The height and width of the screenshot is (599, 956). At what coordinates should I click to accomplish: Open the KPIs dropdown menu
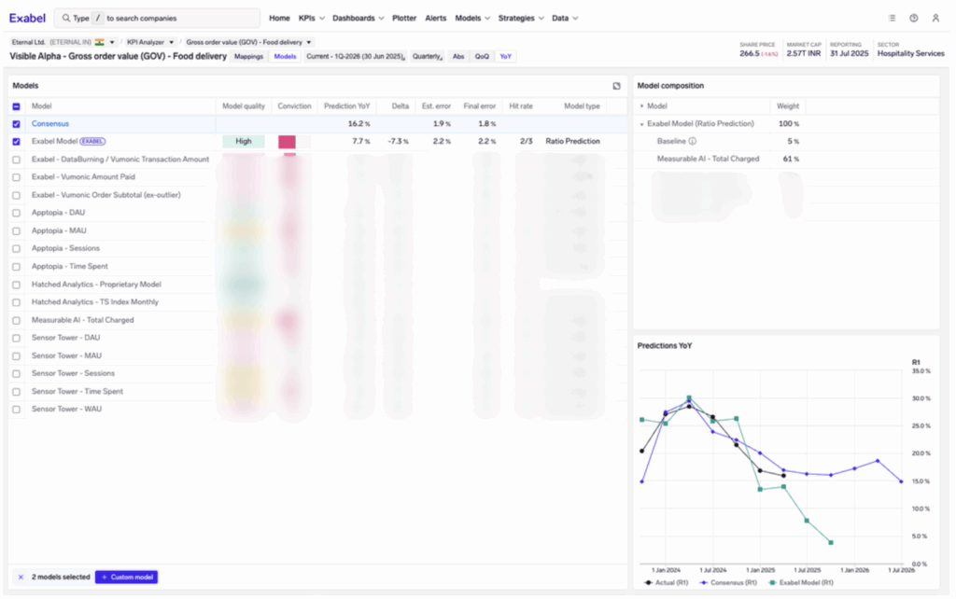(311, 19)
